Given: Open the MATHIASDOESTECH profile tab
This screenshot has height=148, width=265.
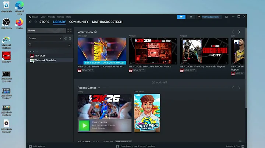Looking at the screenshot, I should pos(107,22).
